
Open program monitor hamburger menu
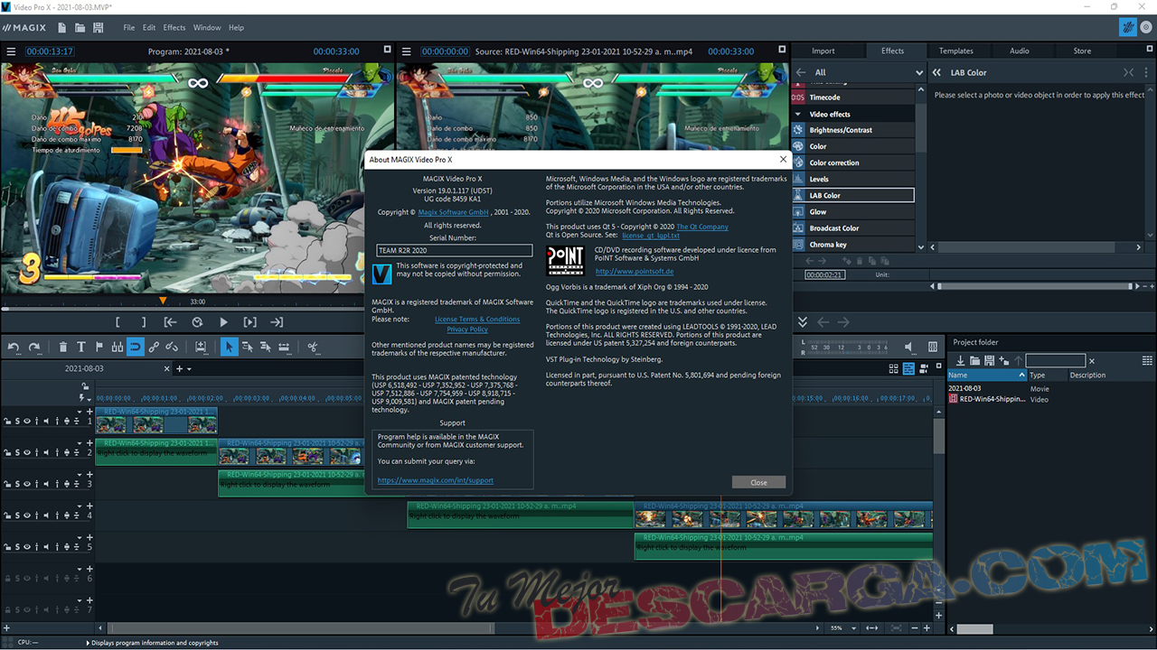tap(11, 51)
